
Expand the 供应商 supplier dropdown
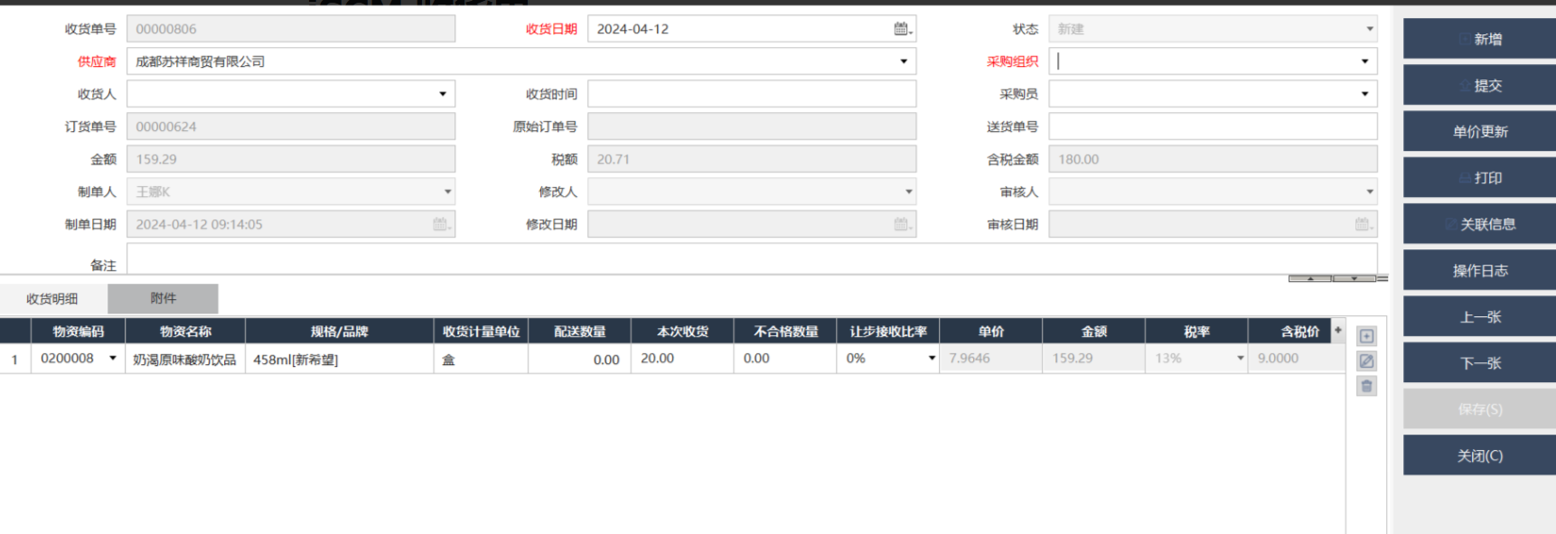(903, 61)
